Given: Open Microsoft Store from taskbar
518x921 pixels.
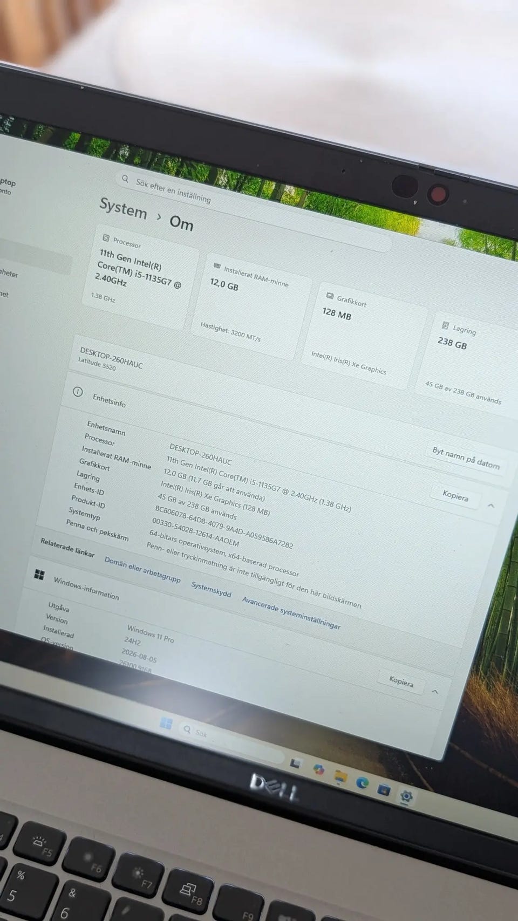Looking at the screenshot, I should 384,789.
